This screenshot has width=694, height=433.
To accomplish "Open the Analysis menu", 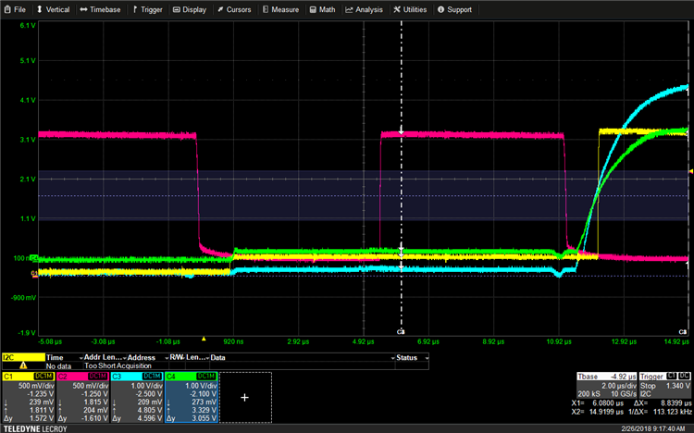I will [365, 9].
